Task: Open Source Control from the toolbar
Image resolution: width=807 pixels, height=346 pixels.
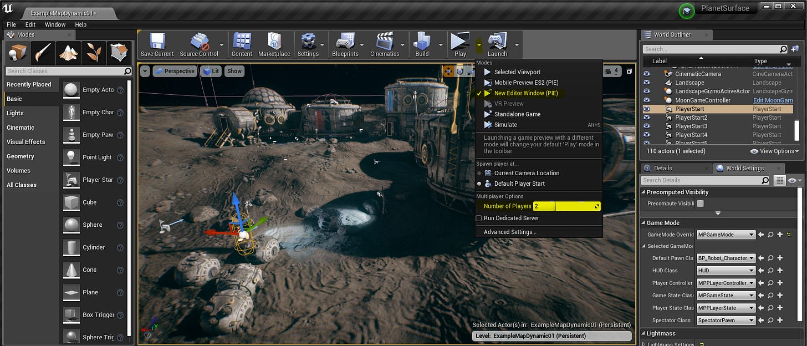Action: [199, 44]
